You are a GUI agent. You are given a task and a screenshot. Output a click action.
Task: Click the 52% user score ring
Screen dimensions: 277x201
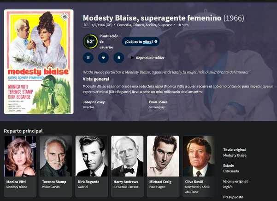point(90,41)
